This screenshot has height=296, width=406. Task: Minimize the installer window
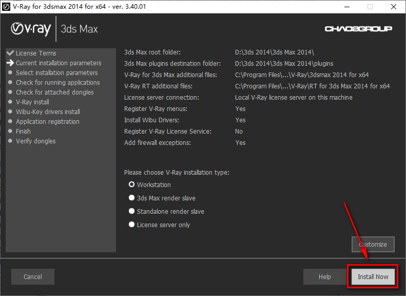[346, 7]
